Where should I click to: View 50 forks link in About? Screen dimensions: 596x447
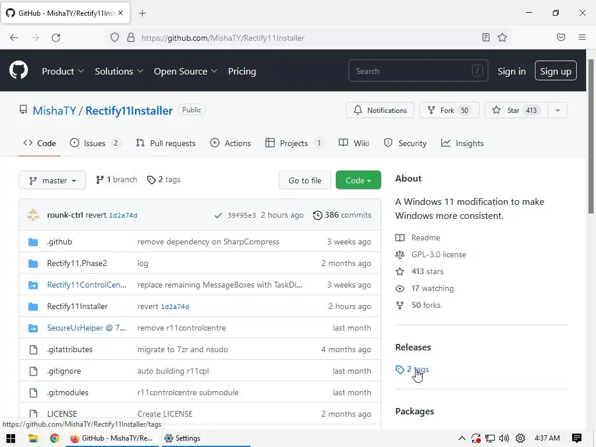418,305
